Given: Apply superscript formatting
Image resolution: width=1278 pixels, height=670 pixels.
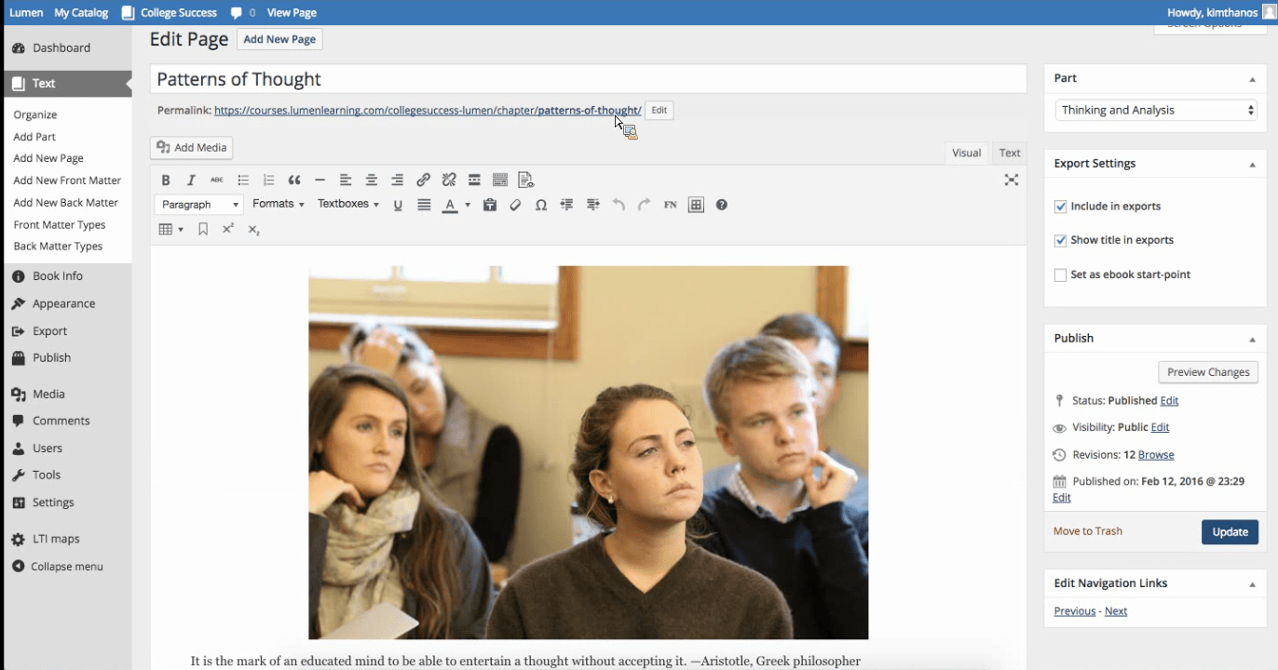Looking at the screenshot, I should 228,229.
